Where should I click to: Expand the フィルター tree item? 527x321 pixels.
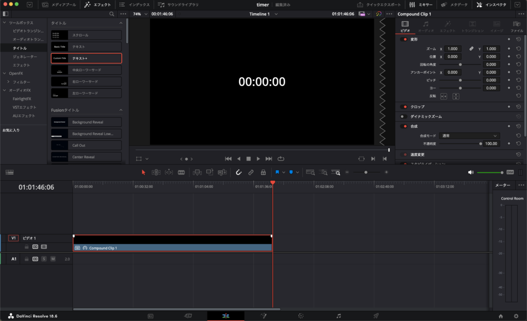tap(8, 82)
